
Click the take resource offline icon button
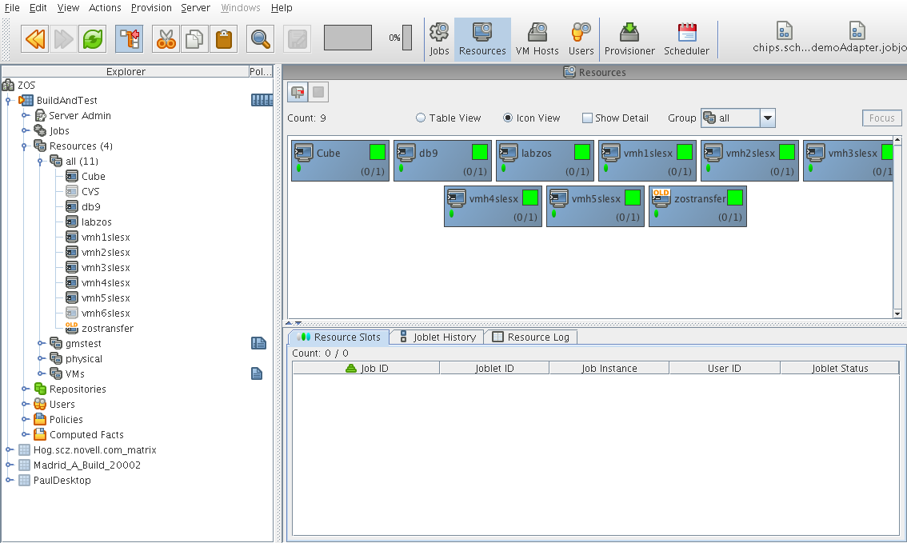298,92
